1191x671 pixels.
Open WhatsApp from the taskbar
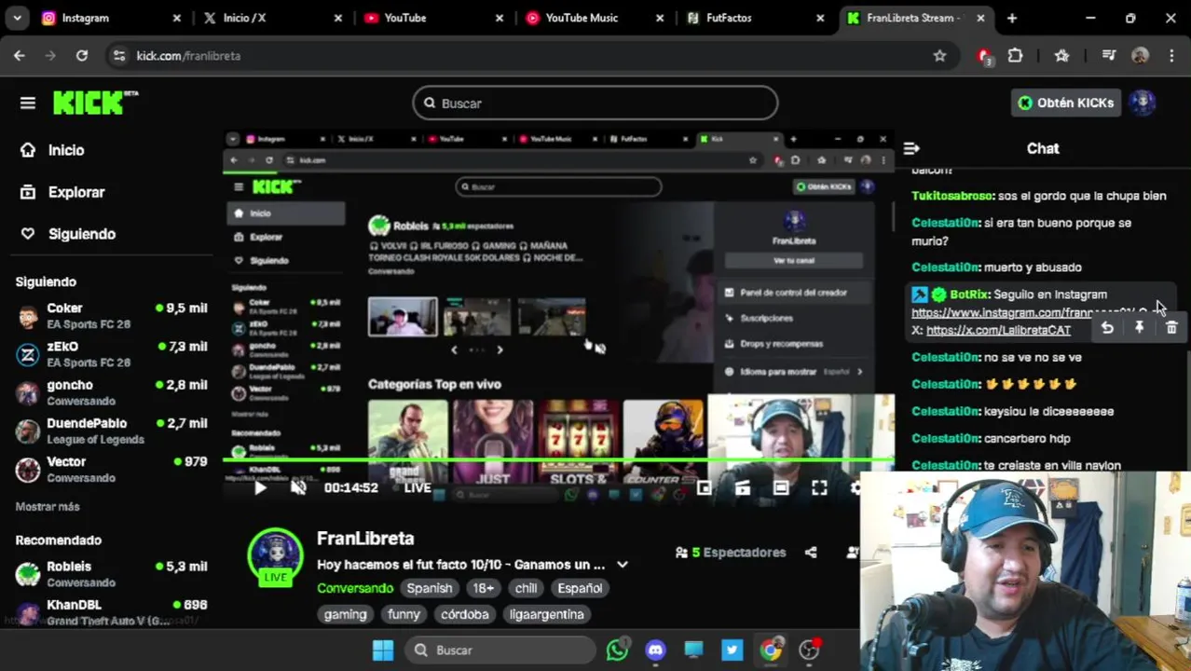click(x=617, y=650)
